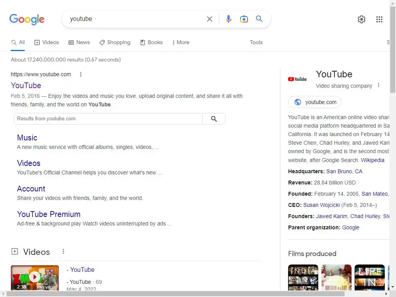Open the Susan Wojcicki CEO link
This screenshot has height=297, width=396.
tap(321, 205)
